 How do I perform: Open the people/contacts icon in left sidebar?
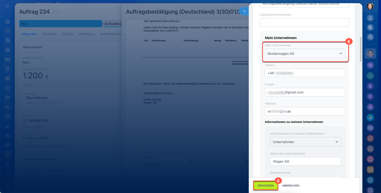[7, 50]
